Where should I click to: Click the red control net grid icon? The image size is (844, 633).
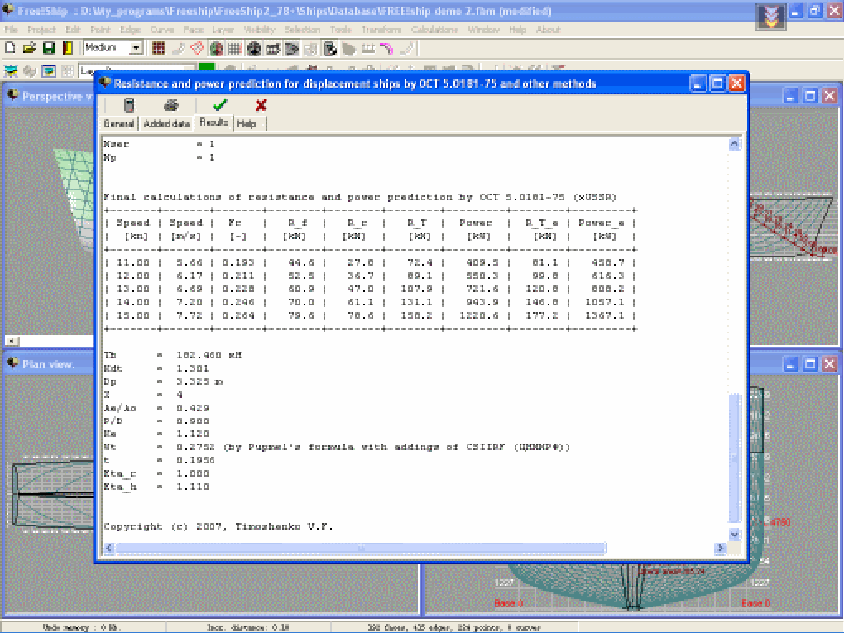[x=159, y=49]
